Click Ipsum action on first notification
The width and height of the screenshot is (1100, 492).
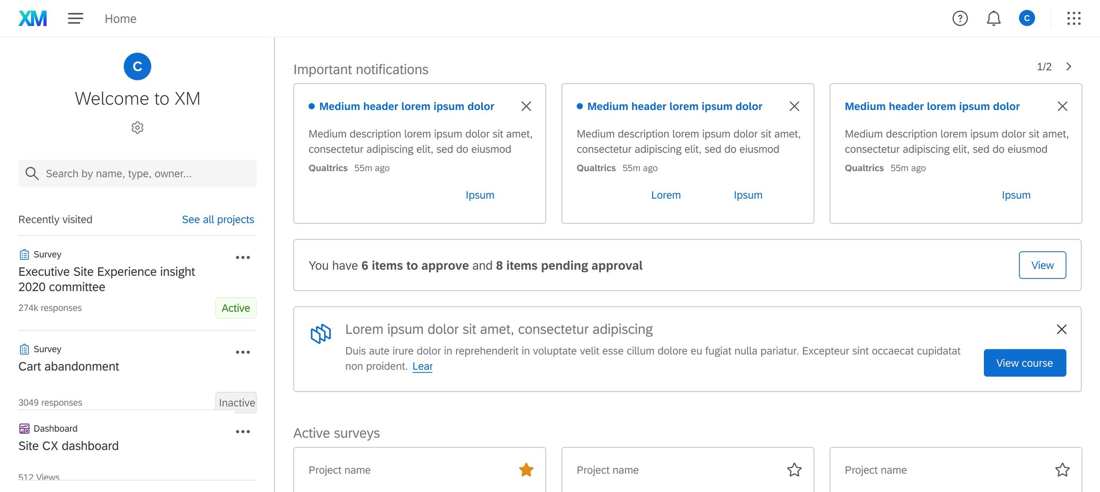click(x=480, y=195)
